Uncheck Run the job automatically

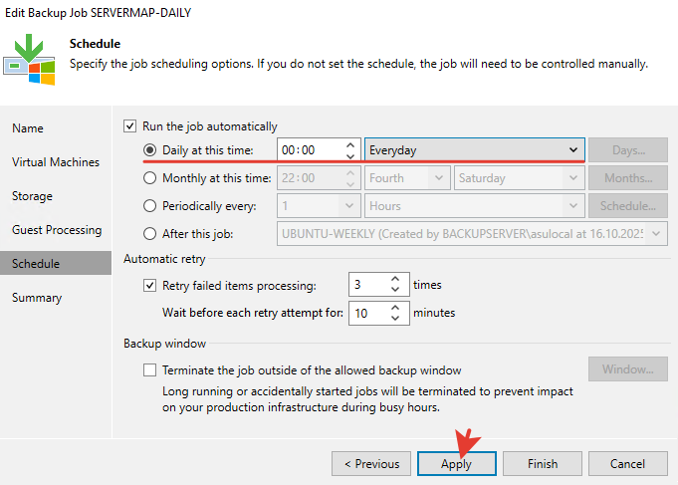point(129,126)
